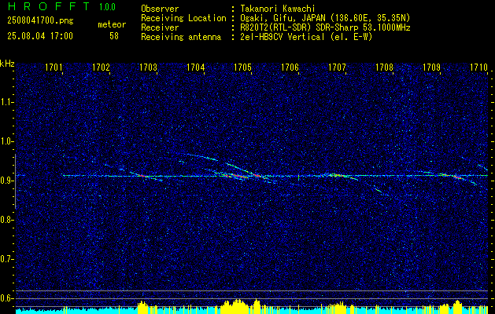Click the red meteor echo near 1703

(141, 175)
